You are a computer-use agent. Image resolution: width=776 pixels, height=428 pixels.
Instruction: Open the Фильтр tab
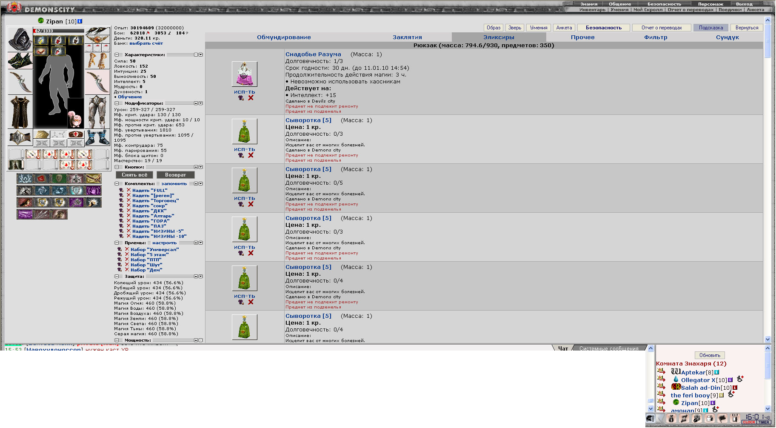(656, 37)
